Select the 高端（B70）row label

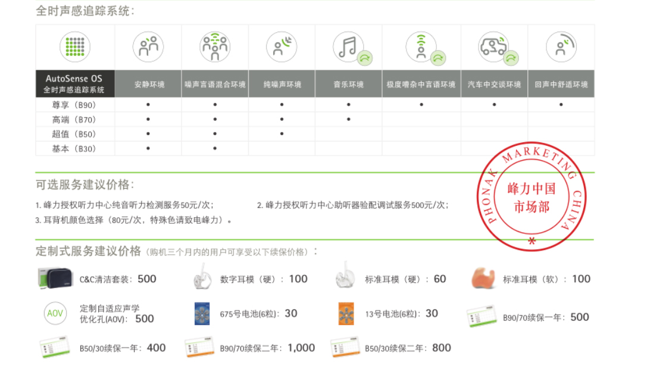(x=74, y=120)
